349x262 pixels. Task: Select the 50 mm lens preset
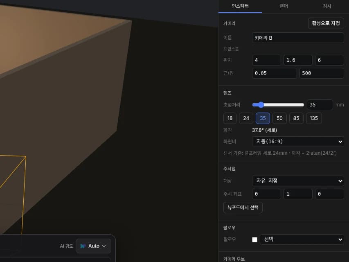tap(279, 118)
